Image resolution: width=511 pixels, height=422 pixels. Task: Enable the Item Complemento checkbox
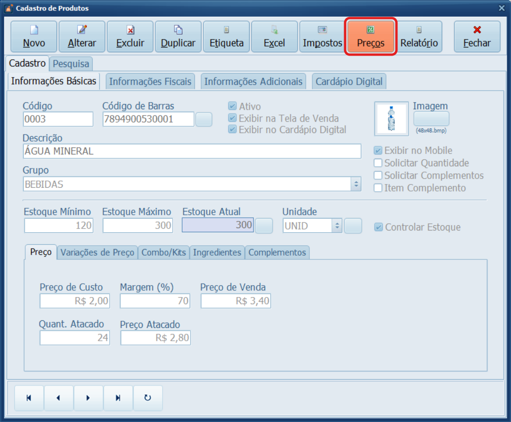(378, 188)
